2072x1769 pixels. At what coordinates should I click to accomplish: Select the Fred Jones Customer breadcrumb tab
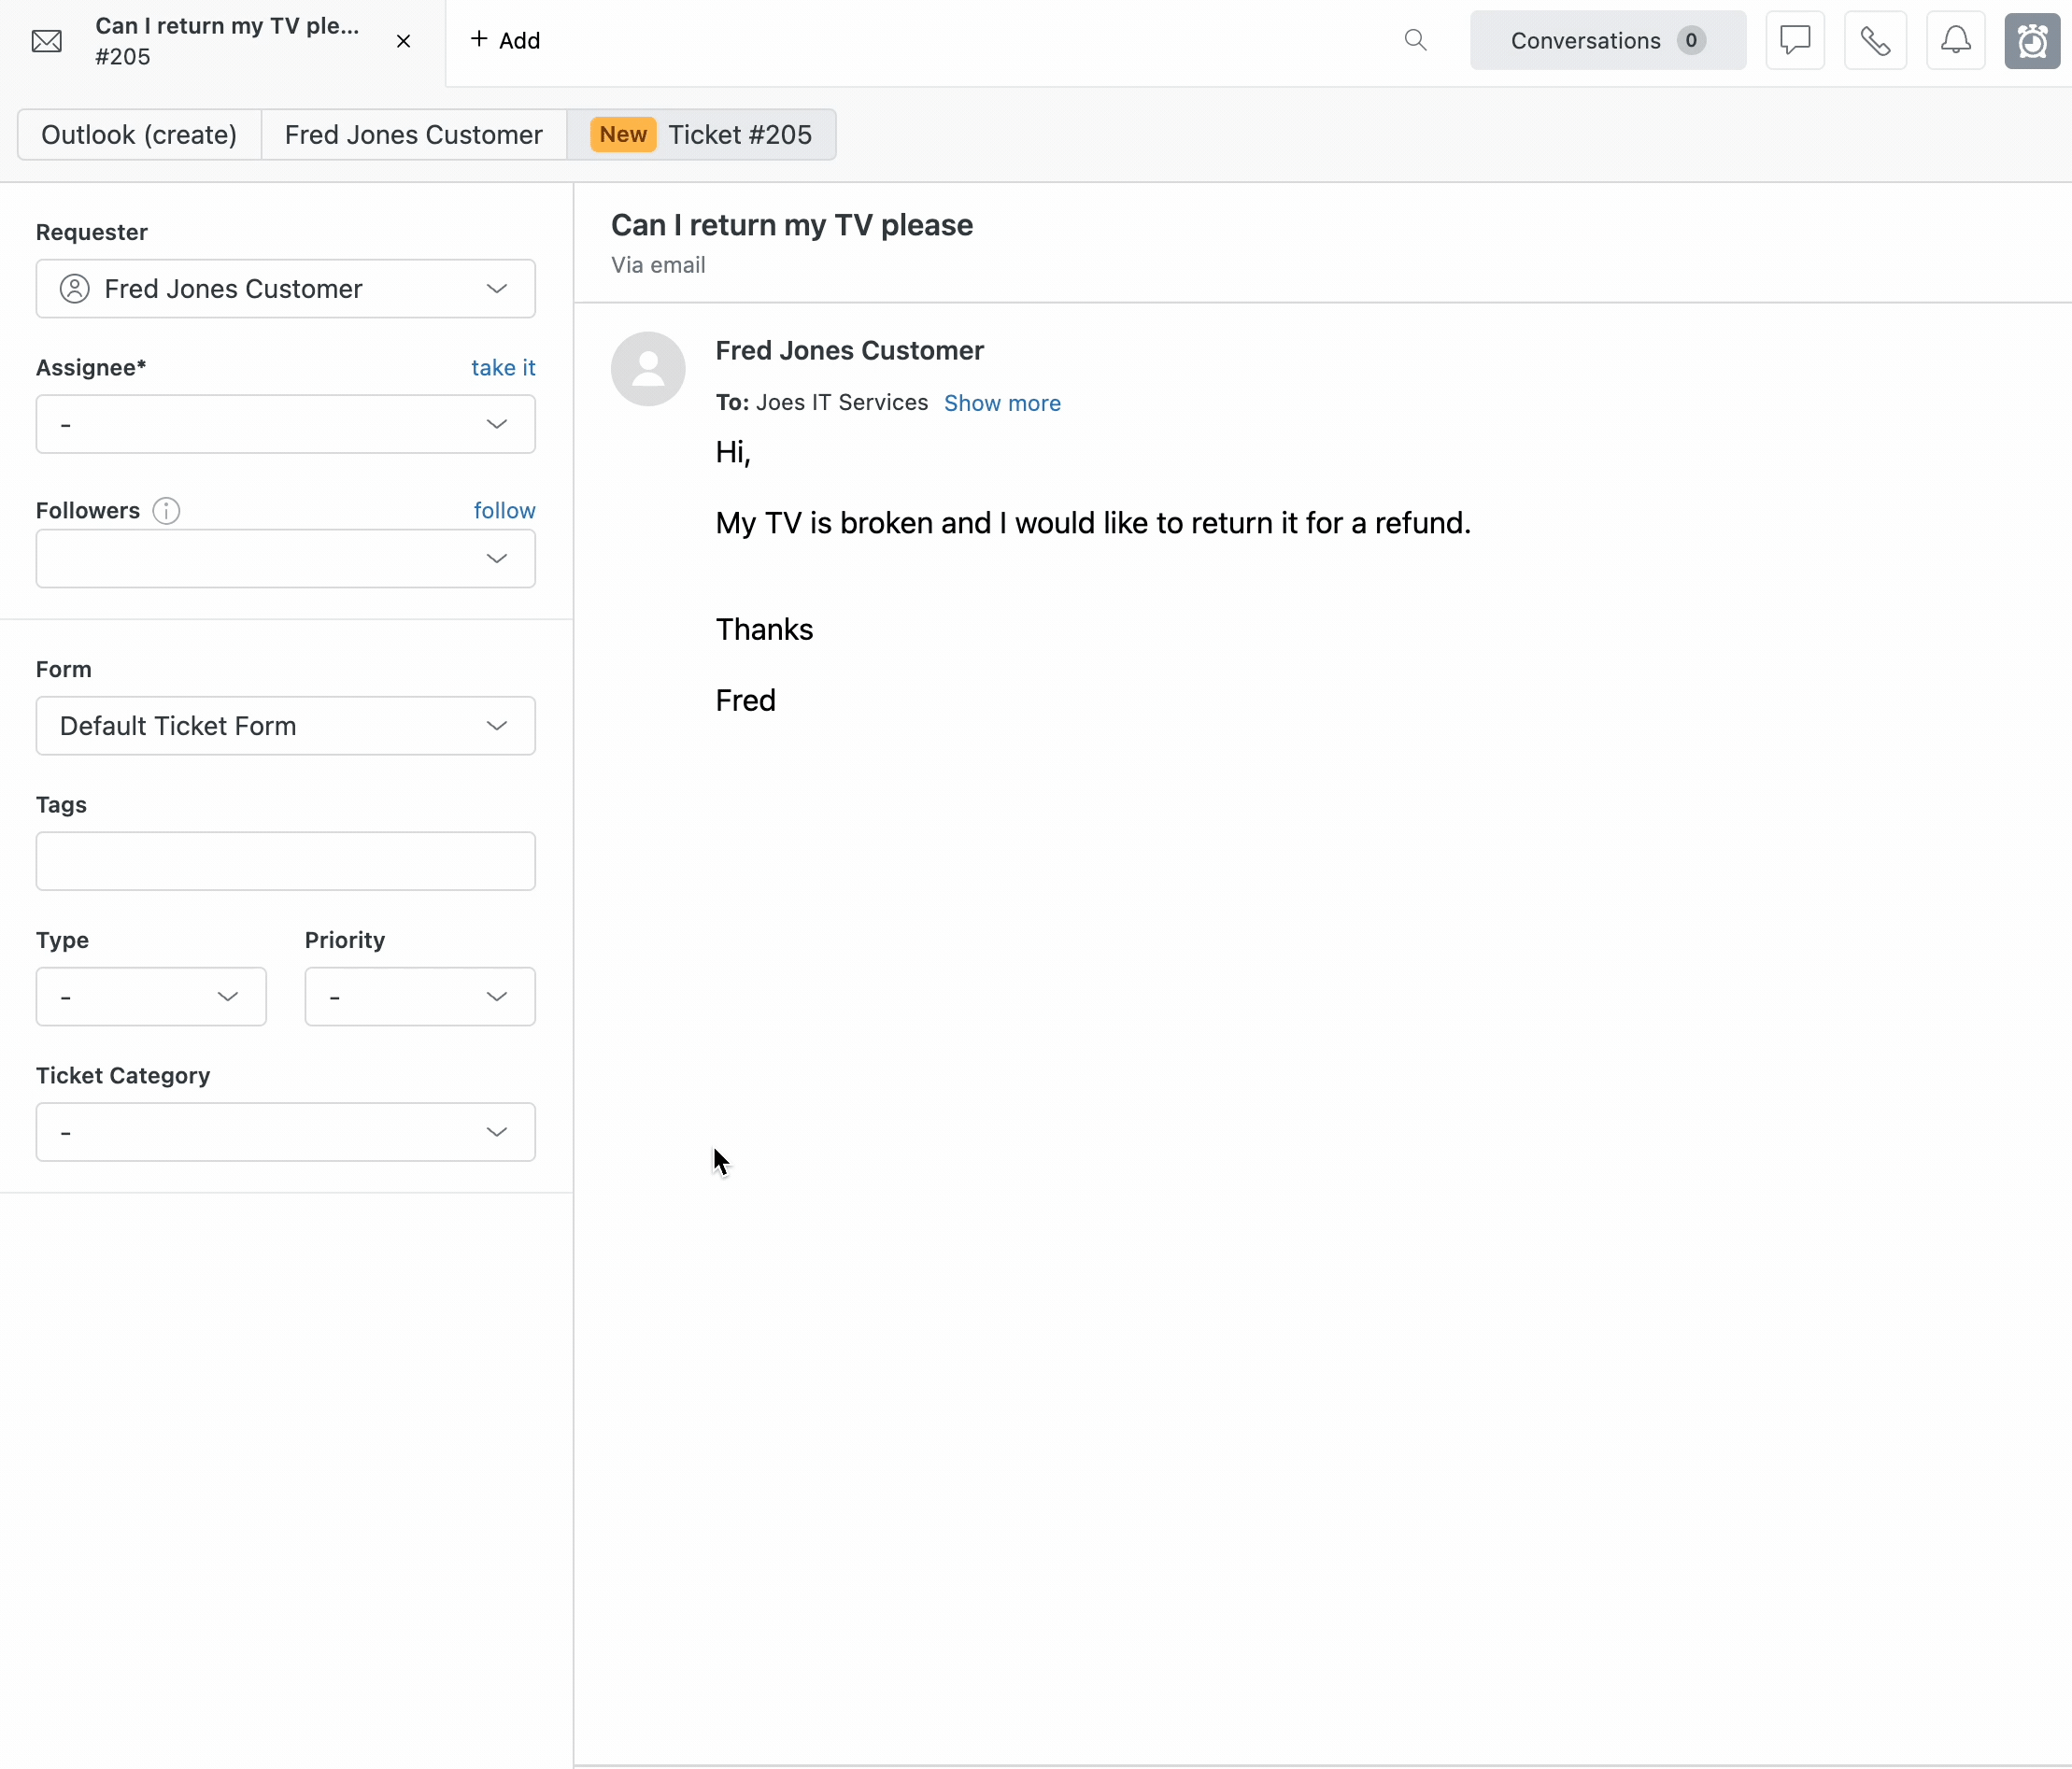[x=414, y=135]
